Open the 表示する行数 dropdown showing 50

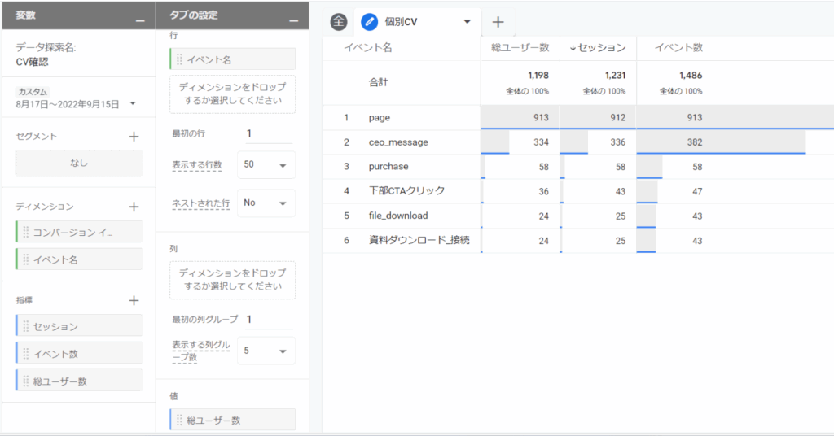pyautogui.click(x=266, y=165)
